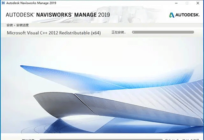The image size is (204, 140).
Task: Click the '正在安装' status text
Action: pos(119,32)
